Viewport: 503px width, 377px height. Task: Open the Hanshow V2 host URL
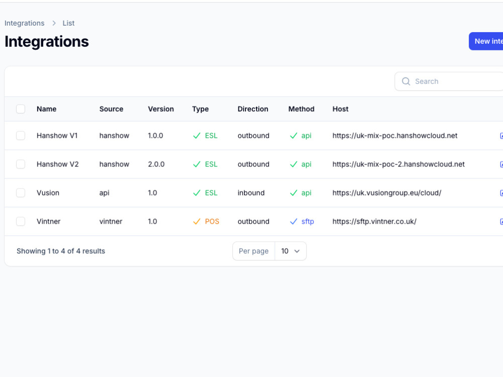click(398, 164)
